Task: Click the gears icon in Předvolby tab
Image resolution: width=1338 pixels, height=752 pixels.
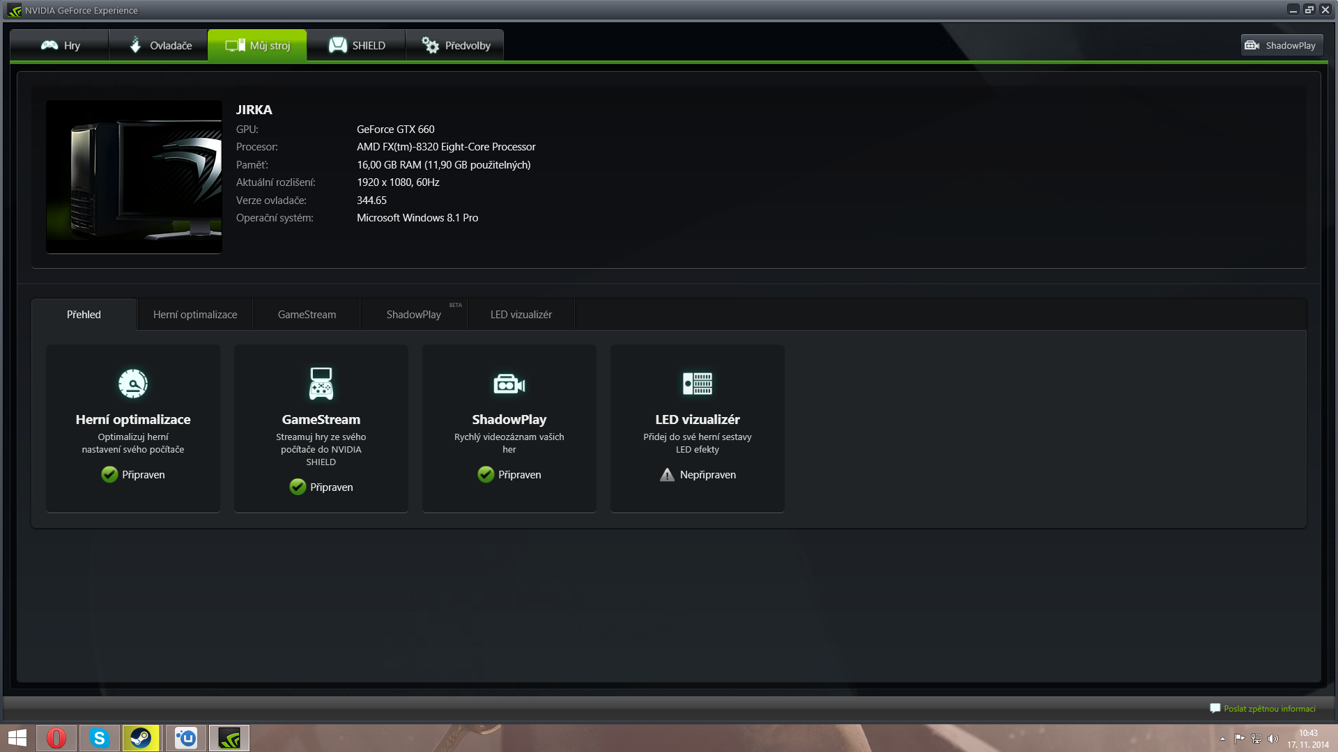Action: point(431,45)
